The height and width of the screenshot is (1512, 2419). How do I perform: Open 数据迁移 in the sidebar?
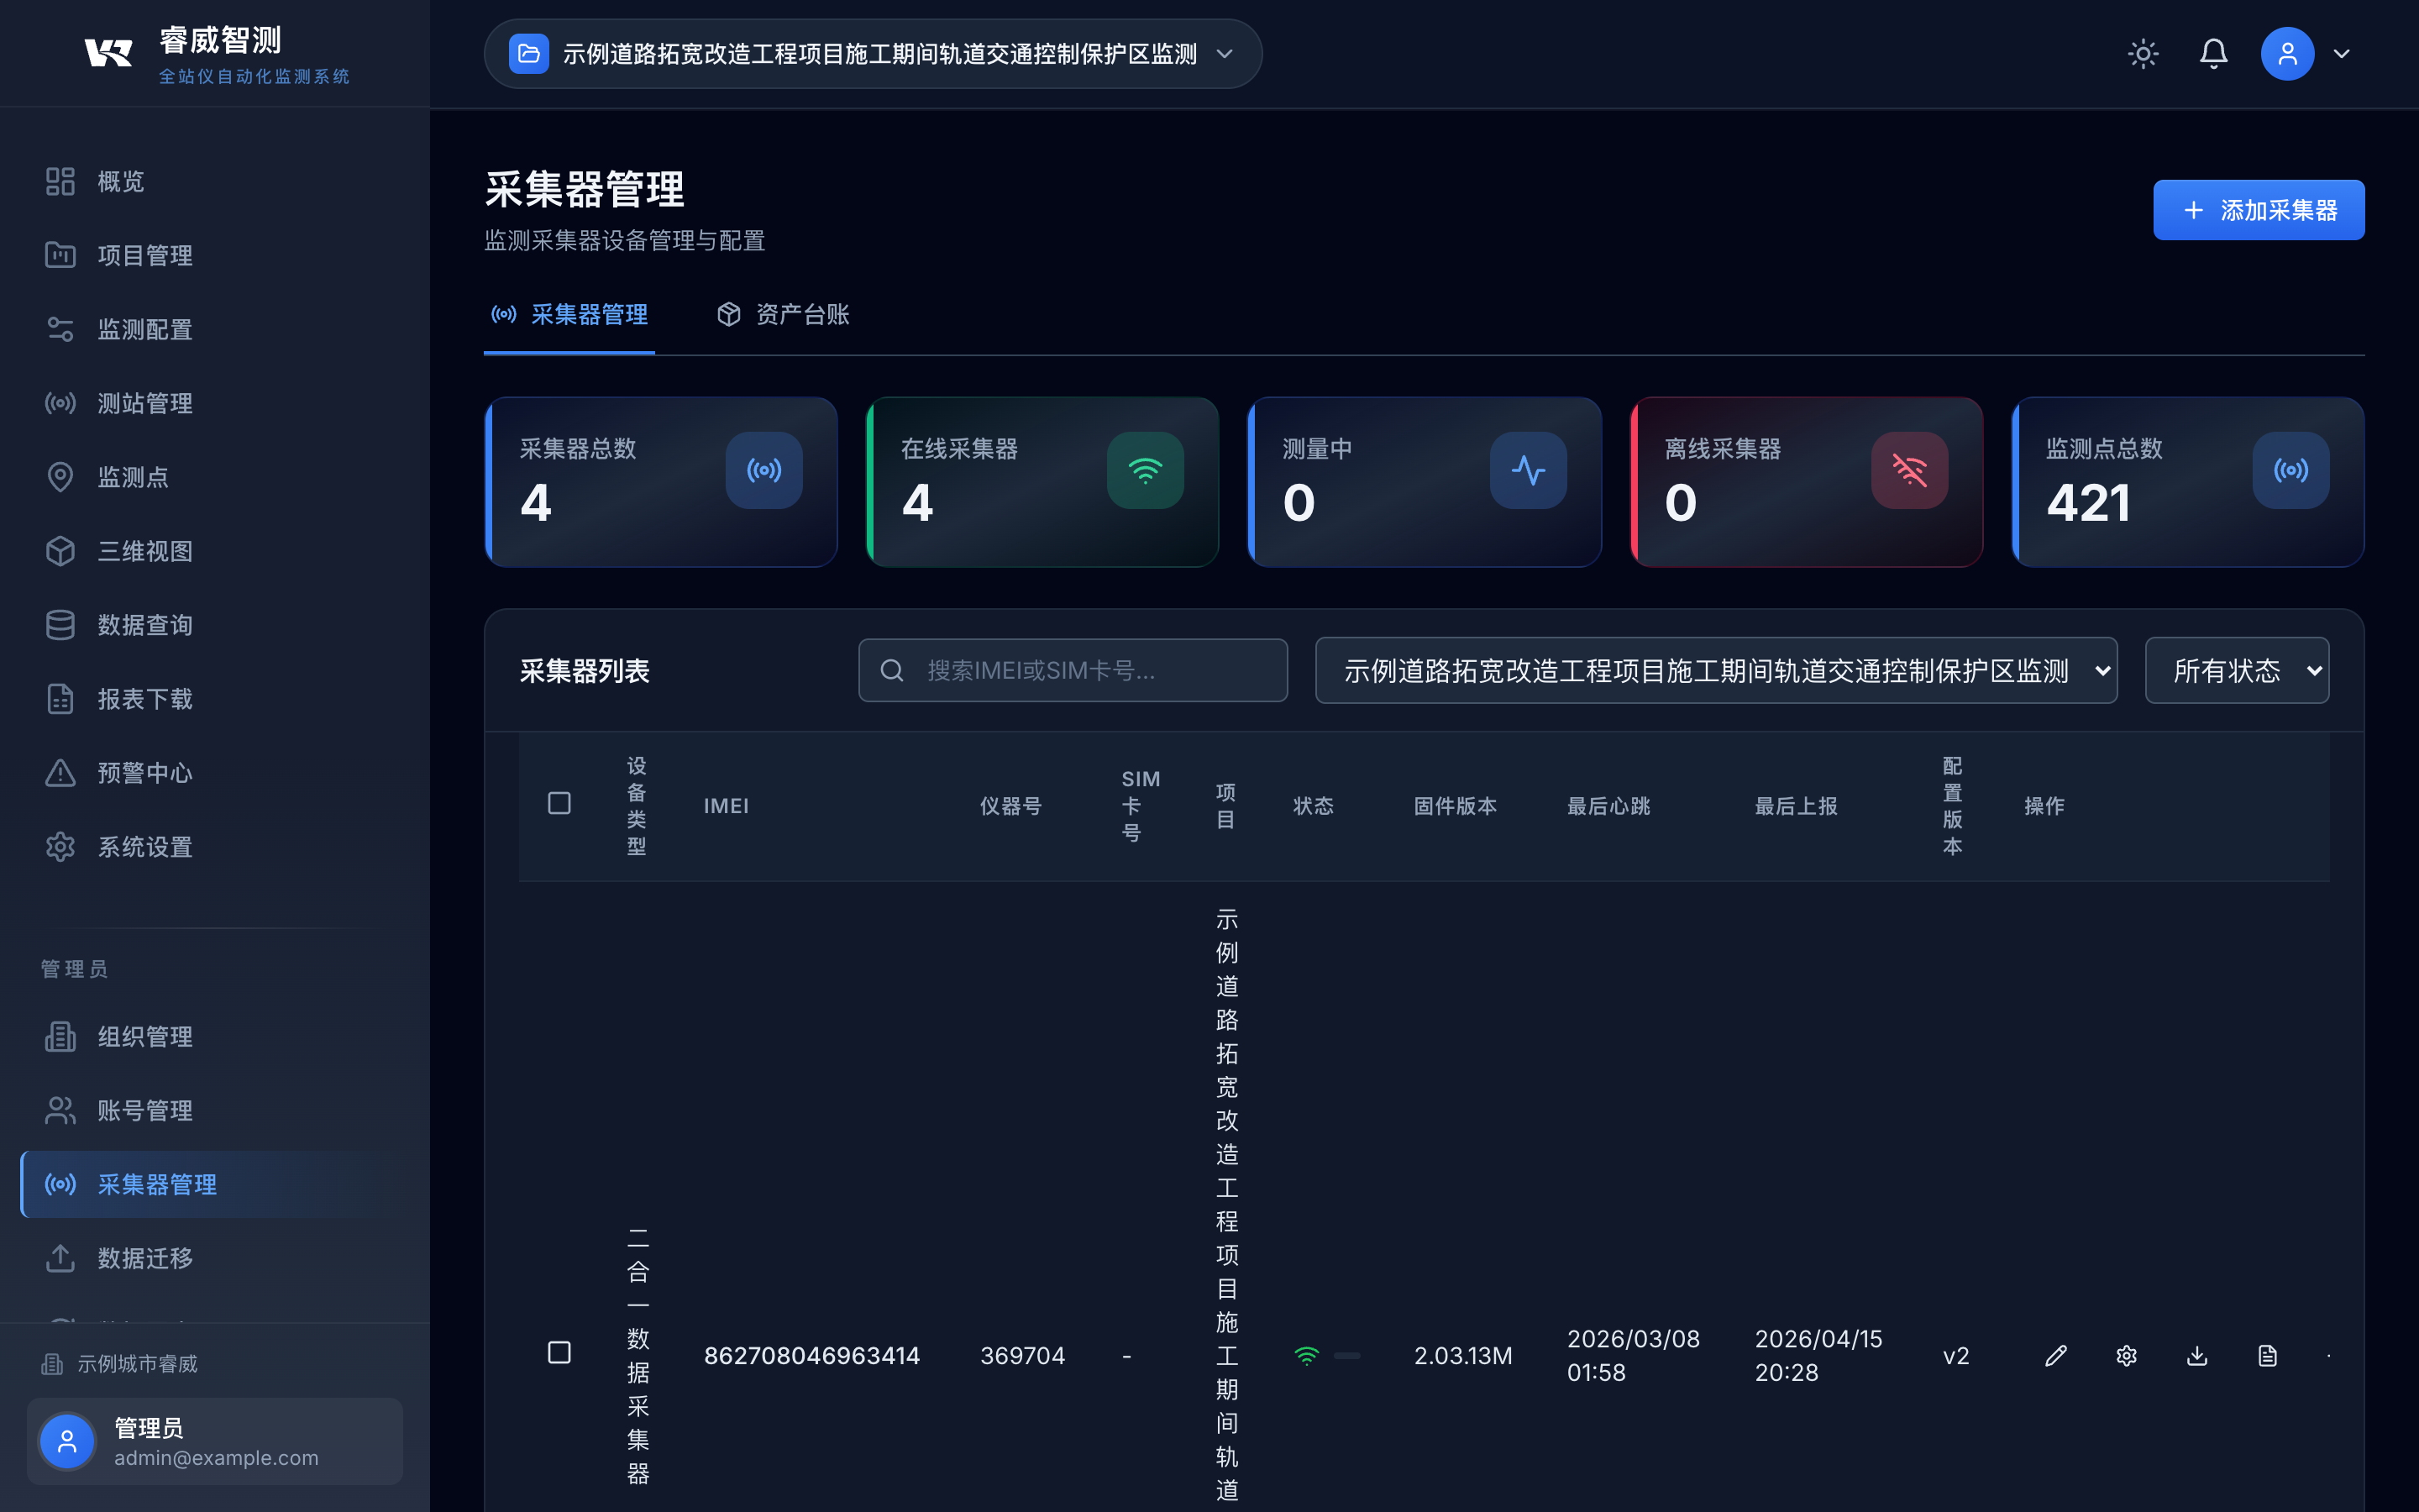point(144,1258)
